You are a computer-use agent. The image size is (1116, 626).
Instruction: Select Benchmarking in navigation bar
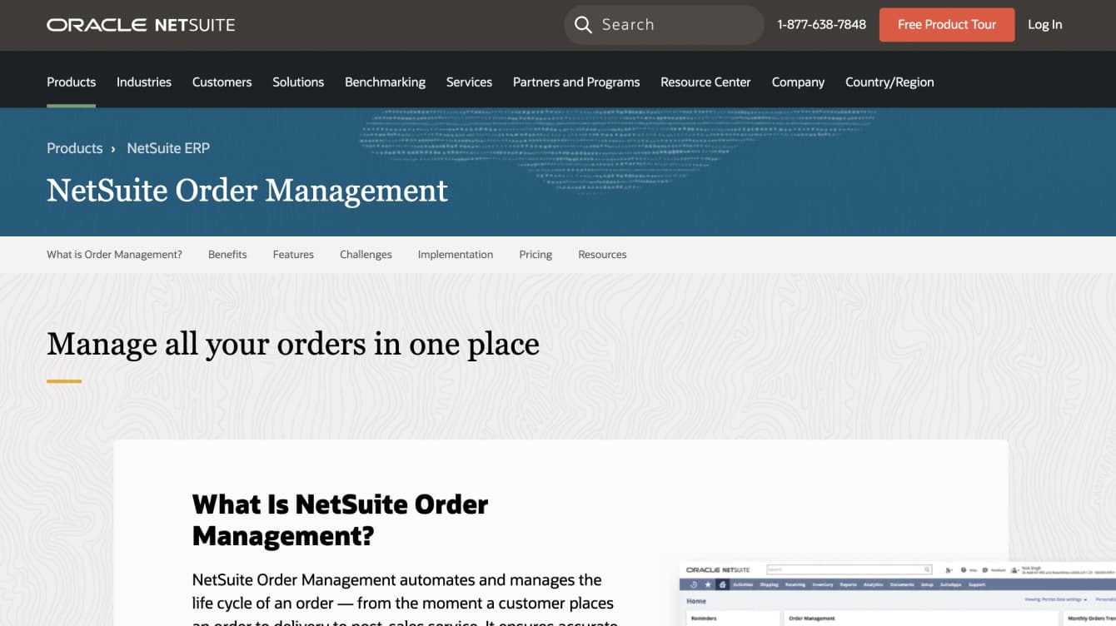tap(385, 82)
